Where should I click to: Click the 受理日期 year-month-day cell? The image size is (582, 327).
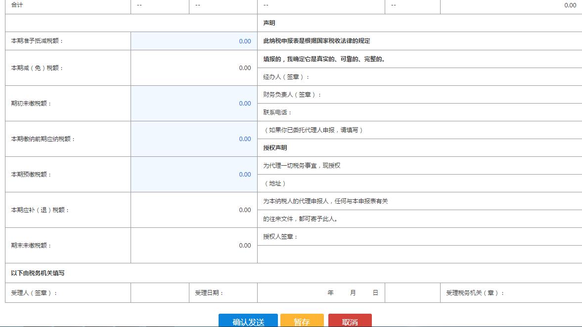(321, 292)
